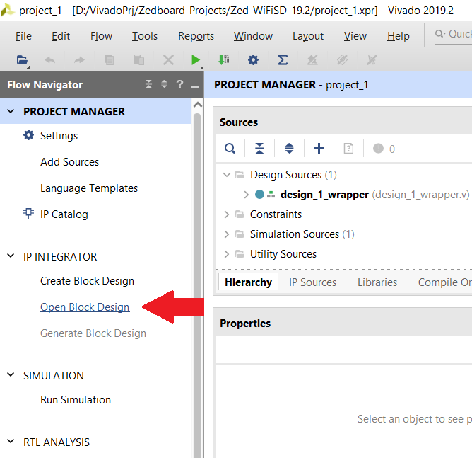Open the Reports menu
This screenshot has height=458, width=472.
coord(196,36)
